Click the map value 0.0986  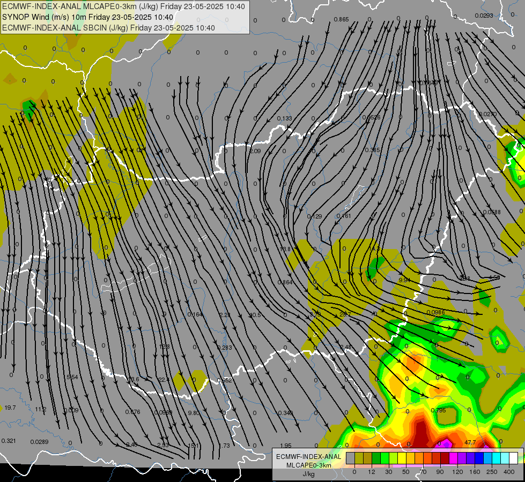tap(435, 312)
